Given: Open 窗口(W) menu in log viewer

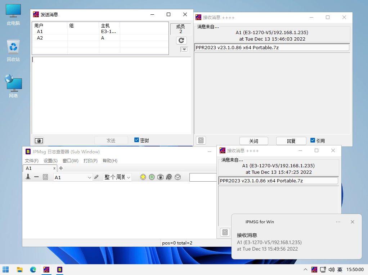Looking at the screenshot, I should click(x=71, y=161).
